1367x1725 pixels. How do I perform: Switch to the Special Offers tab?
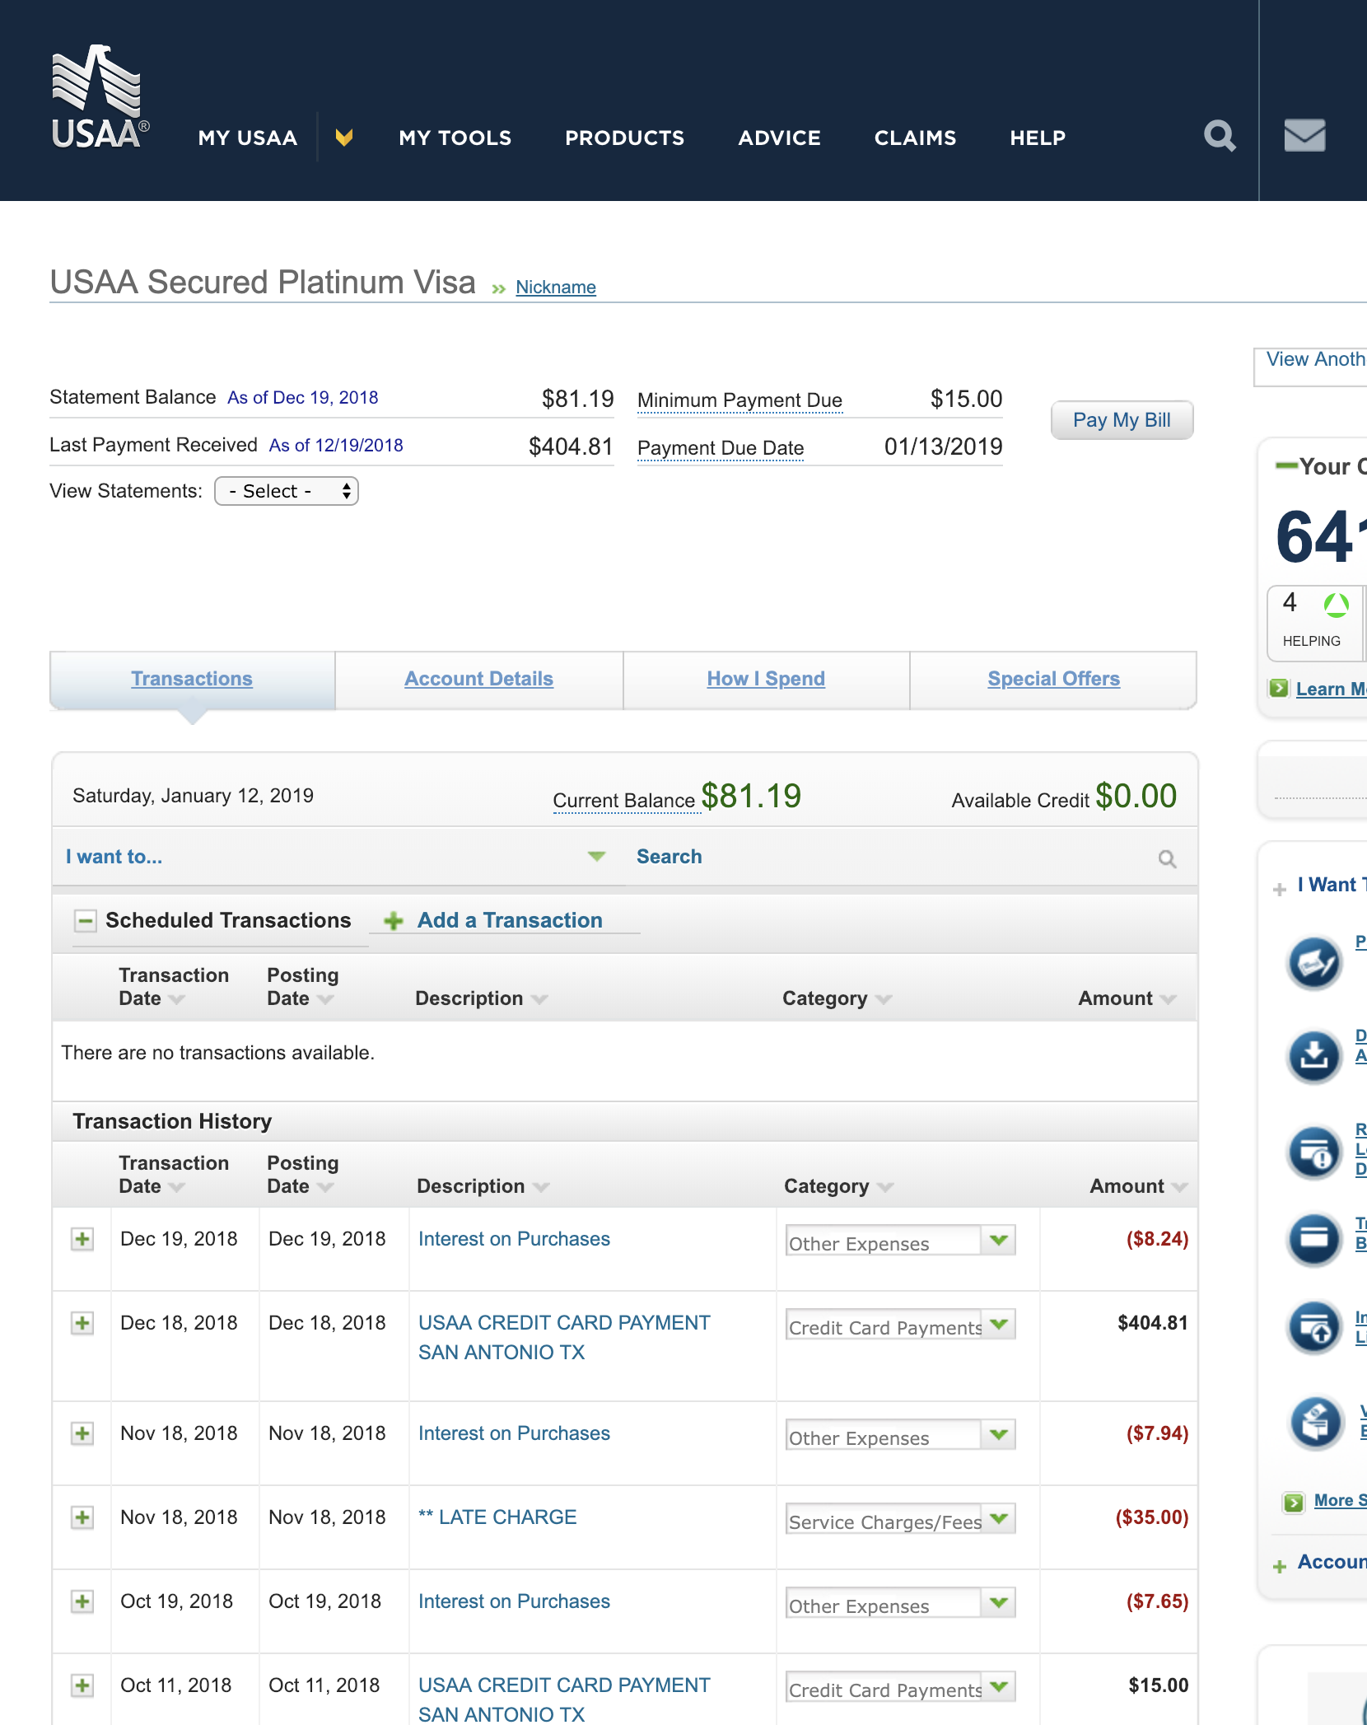click(x=1053, y=680)
